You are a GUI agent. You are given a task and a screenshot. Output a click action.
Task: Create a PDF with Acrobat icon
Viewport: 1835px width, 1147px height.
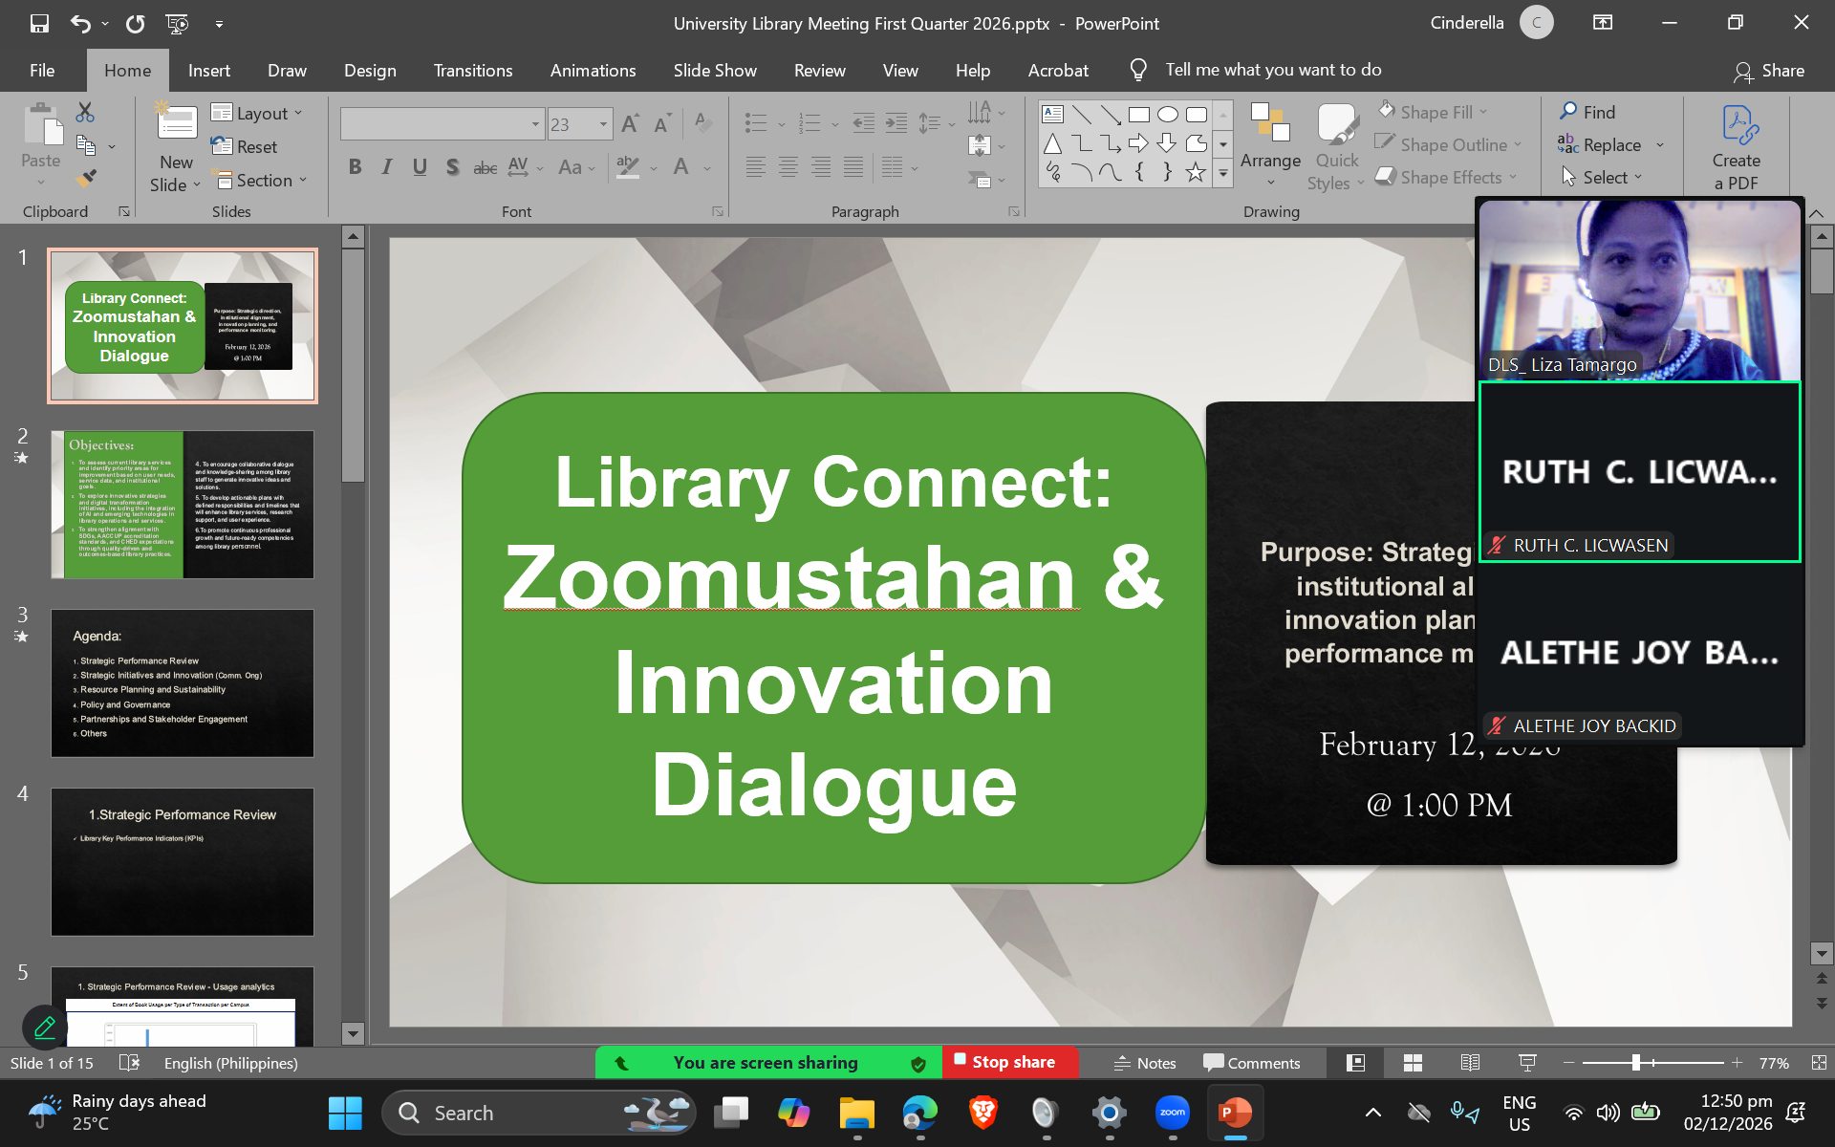click(x=1736, y=147)
